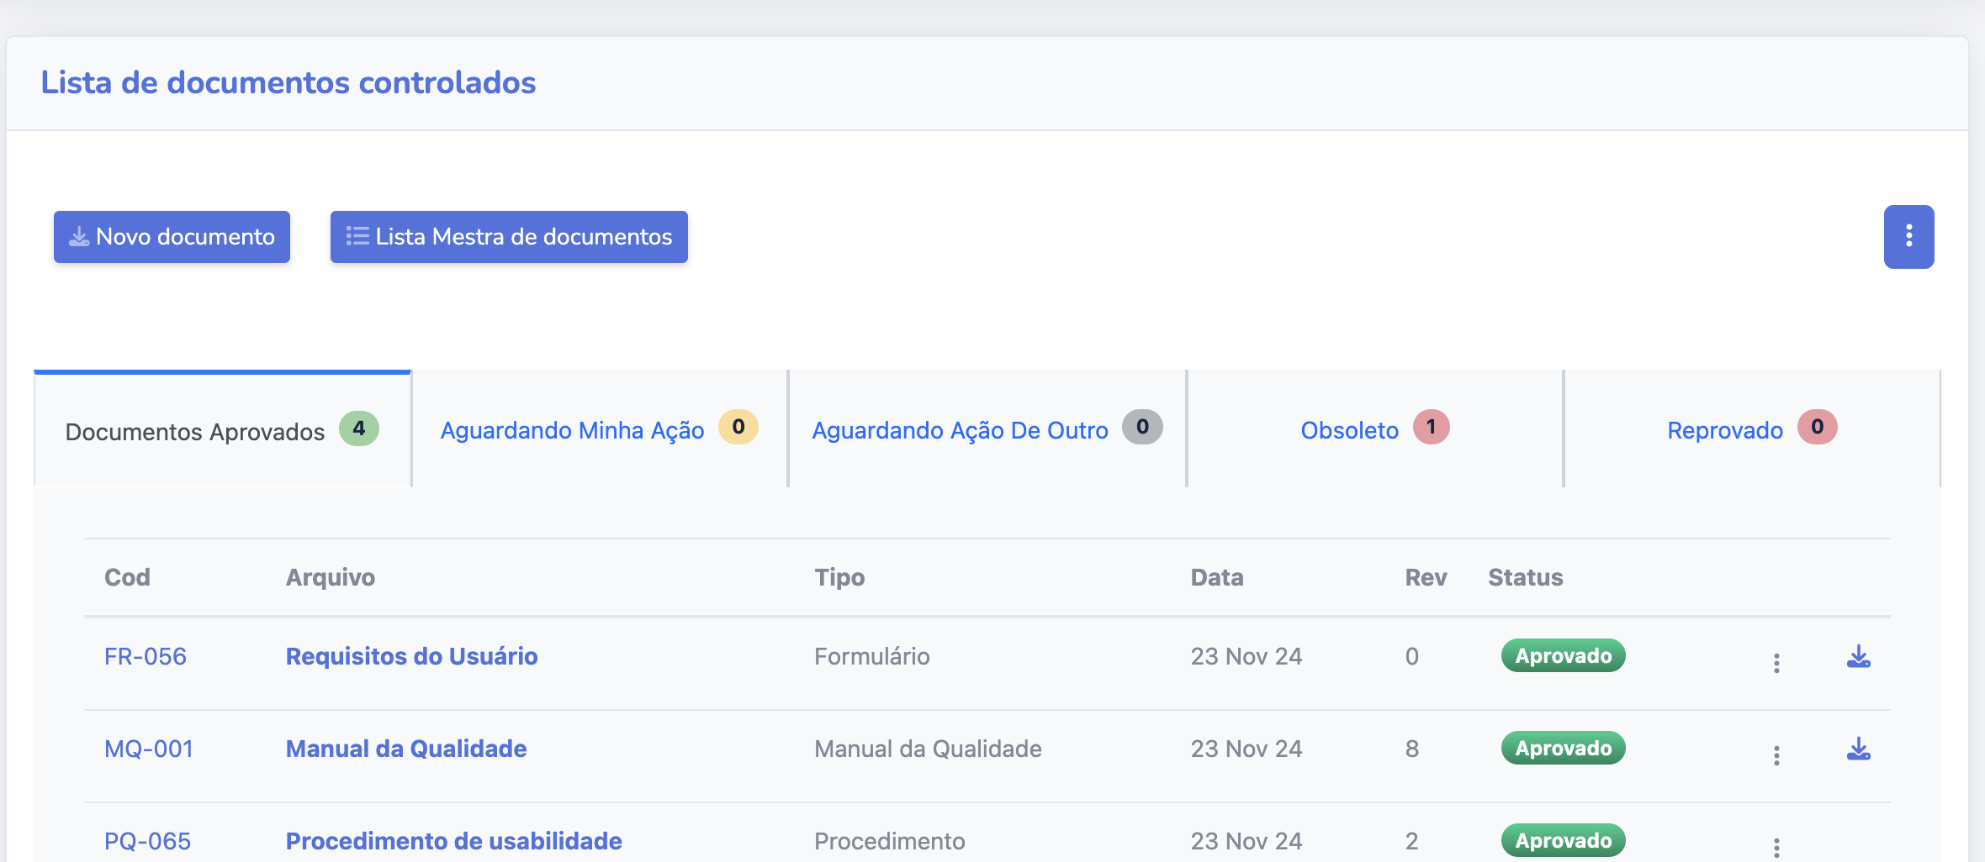This screenshot has height=862, width=1985.
Task: Click the date in FR-056 row
Action: pyautogui.click(x=1247, y=656)
